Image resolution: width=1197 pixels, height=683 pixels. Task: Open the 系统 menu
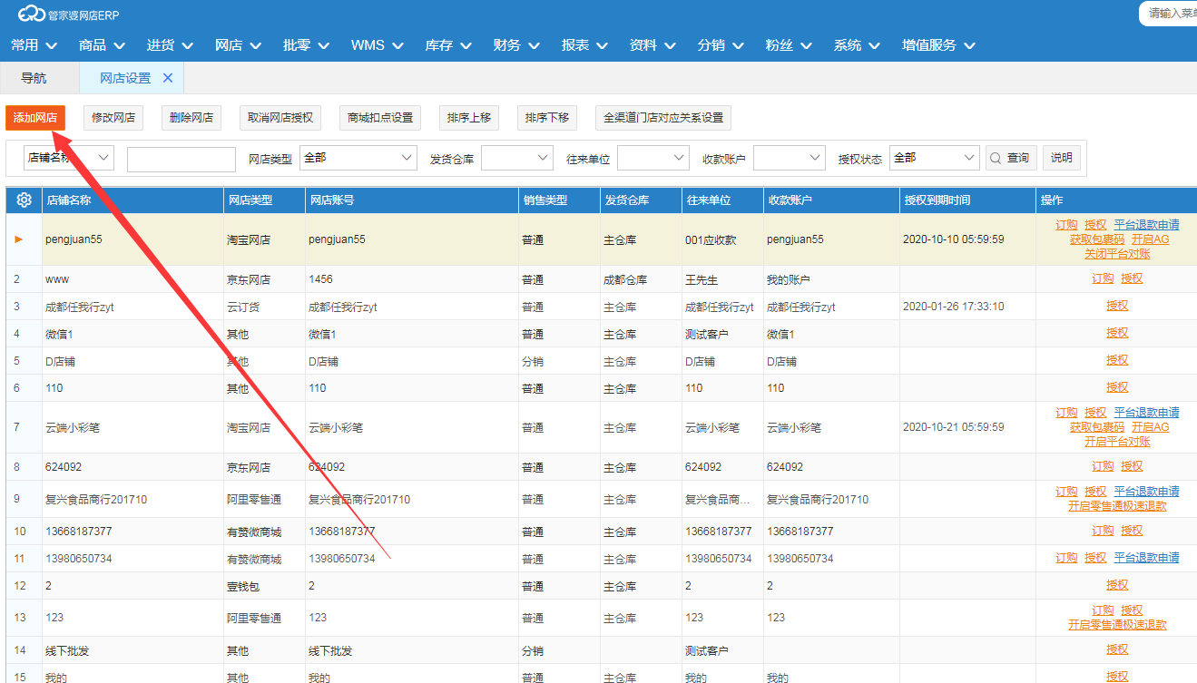coord(858,45)
